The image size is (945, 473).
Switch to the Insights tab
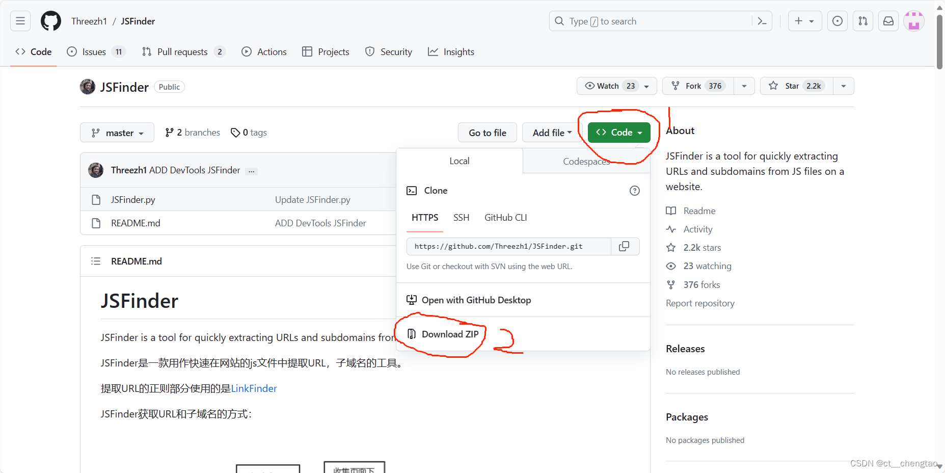tap(451, 51)
